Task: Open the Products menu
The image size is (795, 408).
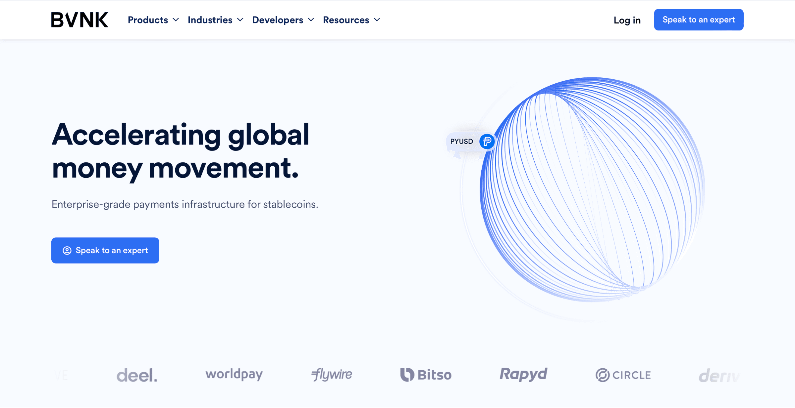Action: pos(148,20)
